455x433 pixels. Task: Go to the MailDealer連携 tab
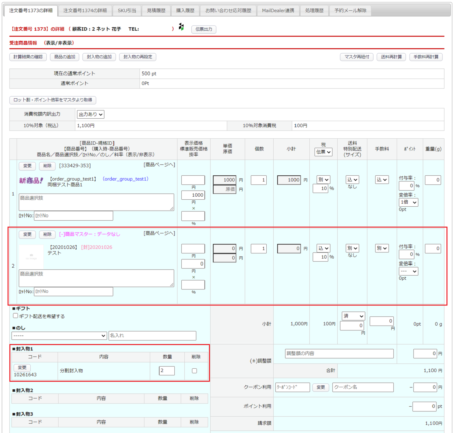pos(278,11)
